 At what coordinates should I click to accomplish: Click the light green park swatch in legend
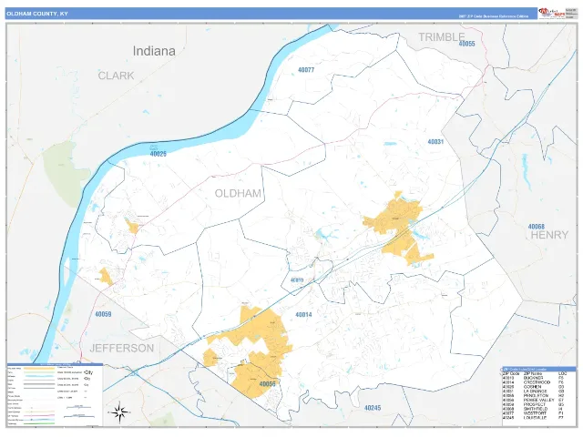[39, 372]
